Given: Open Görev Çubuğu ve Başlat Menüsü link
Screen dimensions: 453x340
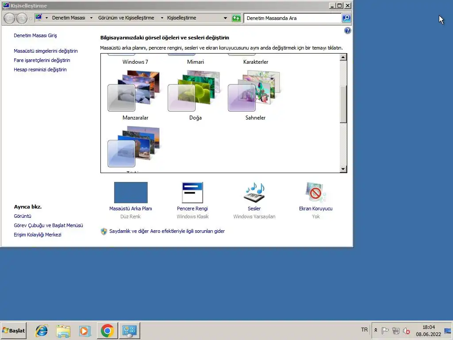Looking at the screenshot, I should click(x=48, y=225).
